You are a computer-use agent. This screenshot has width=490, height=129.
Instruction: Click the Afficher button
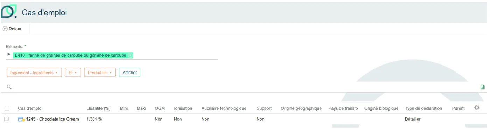click(129, 73)
